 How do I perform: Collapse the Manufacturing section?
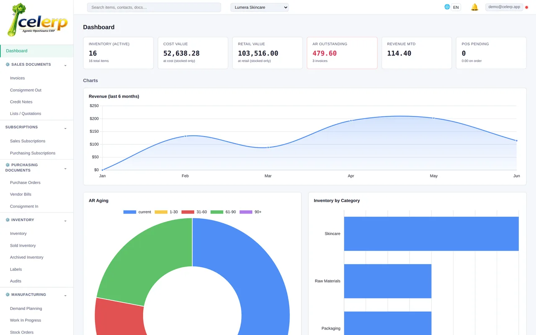click(x=65, y=295)
